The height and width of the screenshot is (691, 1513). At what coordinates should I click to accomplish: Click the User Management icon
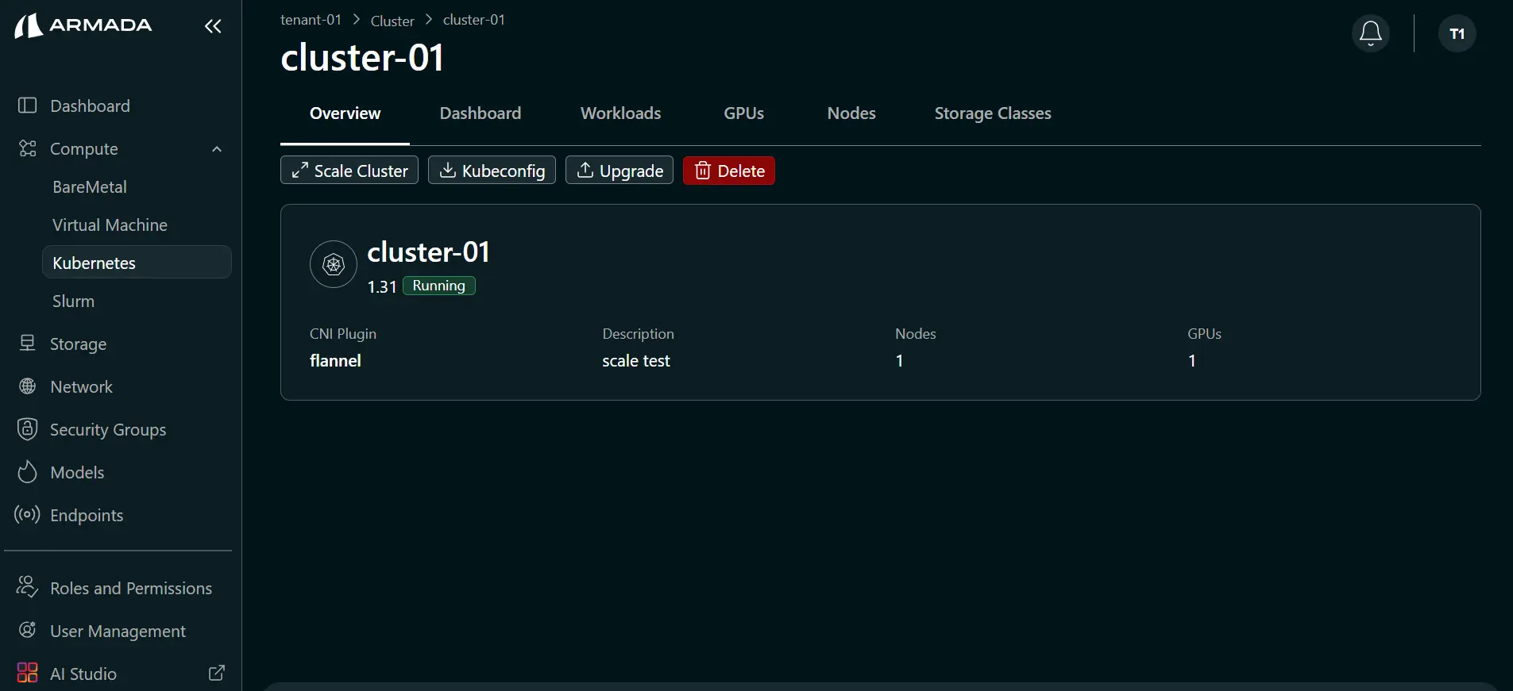[x=28, y=630]
